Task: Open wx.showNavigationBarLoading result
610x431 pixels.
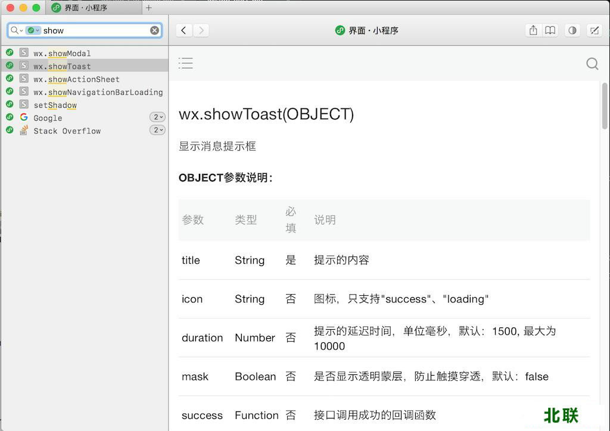Action: tap(98, 92)
